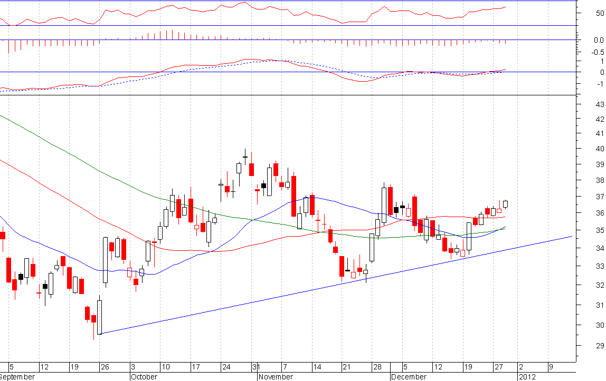Image resolution: width=606 pixels, height=381 pixels.
Task: Click the January 9 date label
Action: point(551,367)
